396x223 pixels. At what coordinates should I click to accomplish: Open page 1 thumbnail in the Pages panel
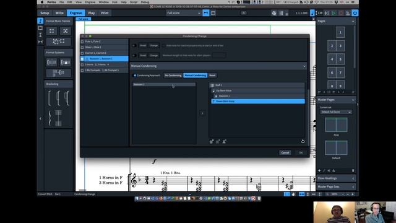click(340, 32)
